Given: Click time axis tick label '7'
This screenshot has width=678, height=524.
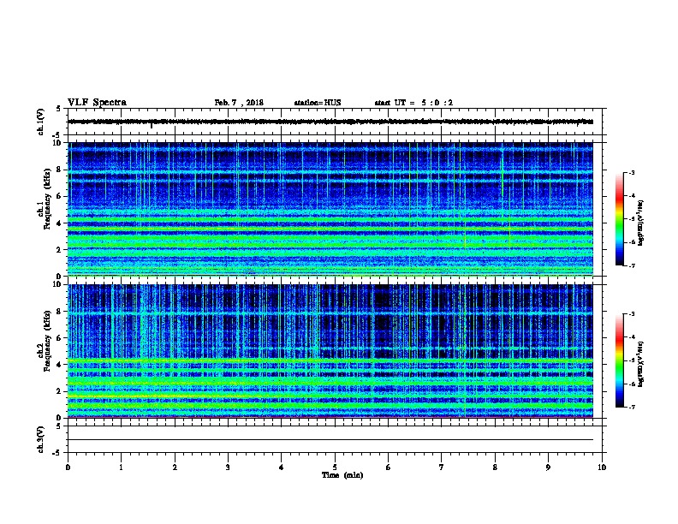Looking at the screenshot, I should [442, 467].
